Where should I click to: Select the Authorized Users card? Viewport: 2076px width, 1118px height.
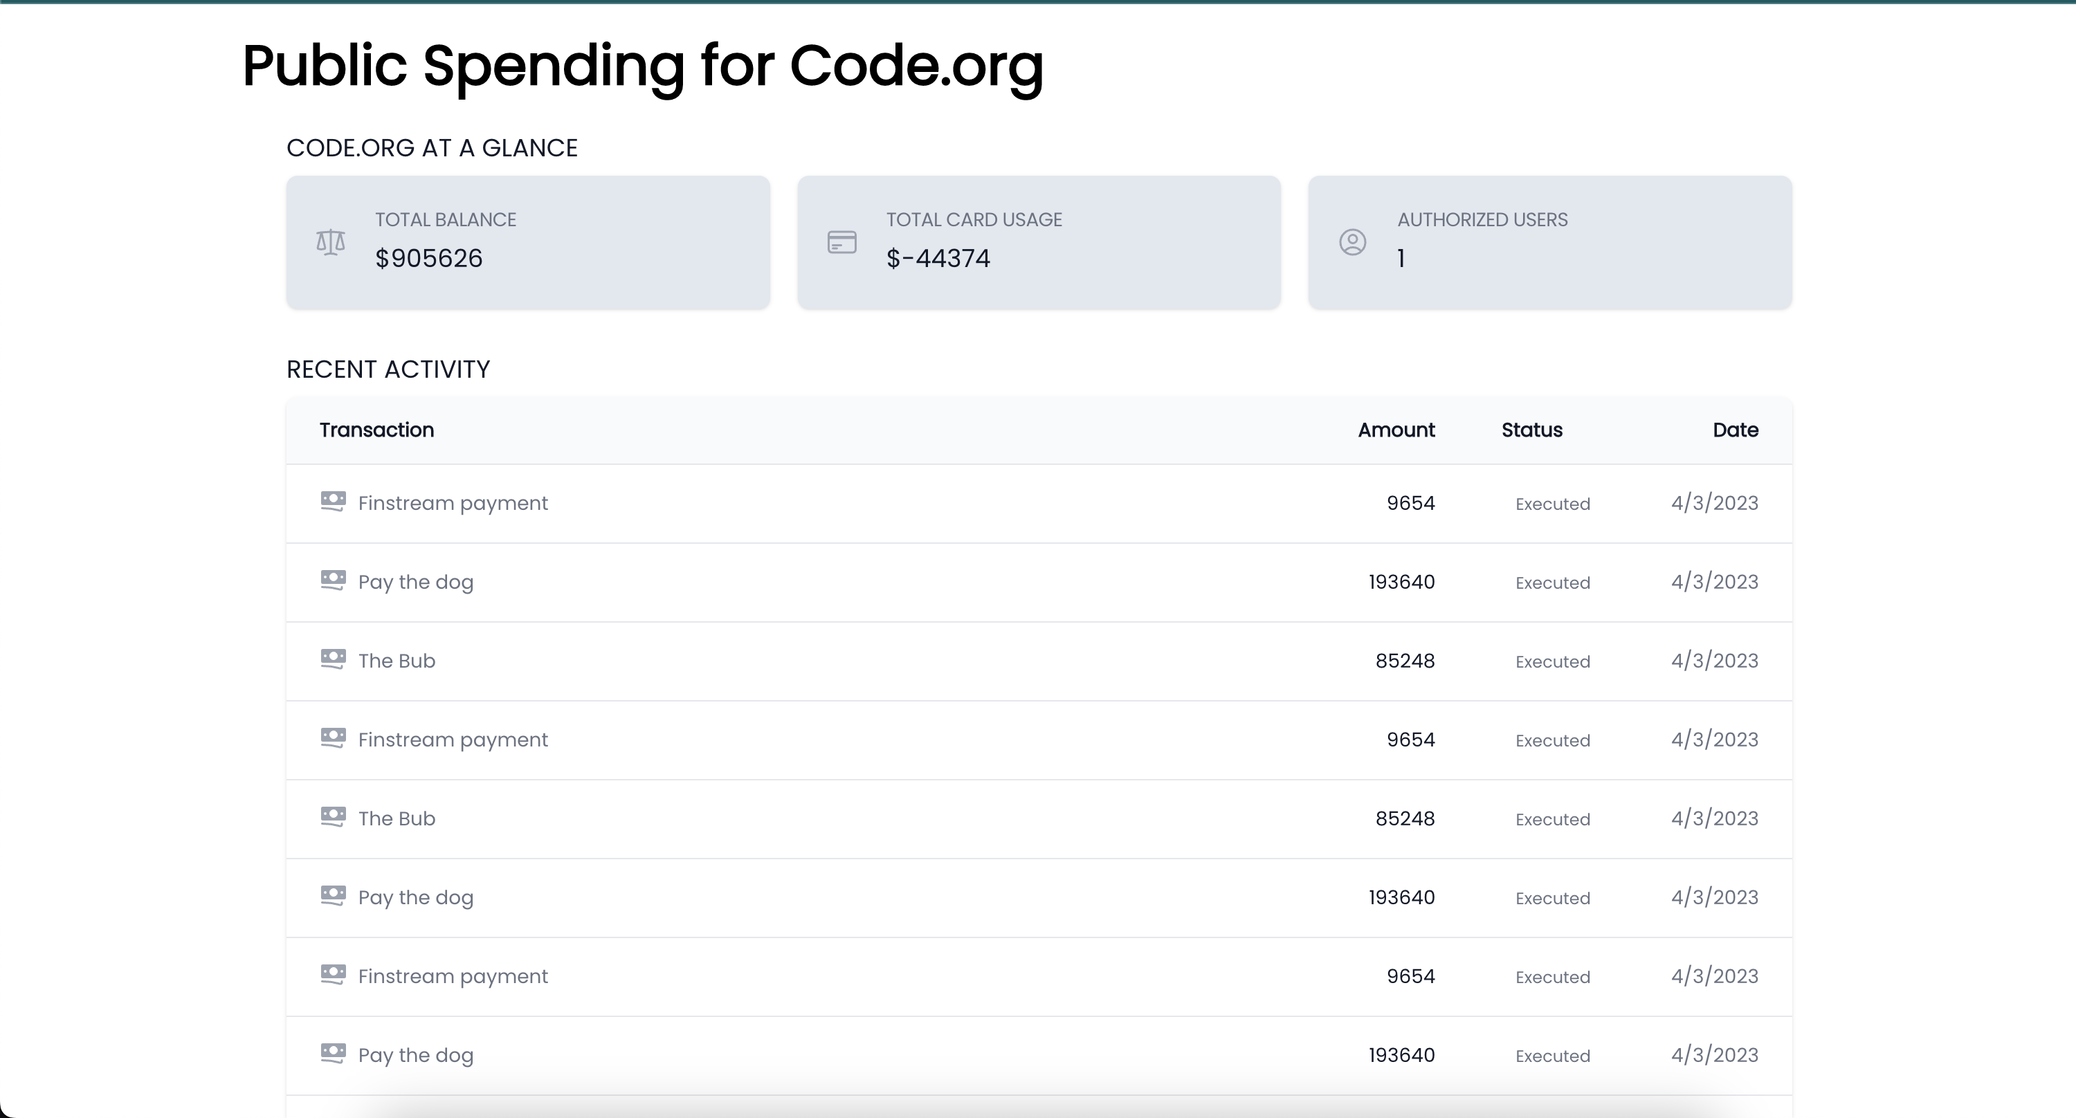click(1550, 241)
